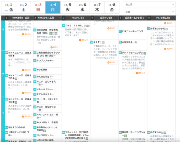
Task: Go to the 12/5 火 tab
Action: click(x=68, y=8)
